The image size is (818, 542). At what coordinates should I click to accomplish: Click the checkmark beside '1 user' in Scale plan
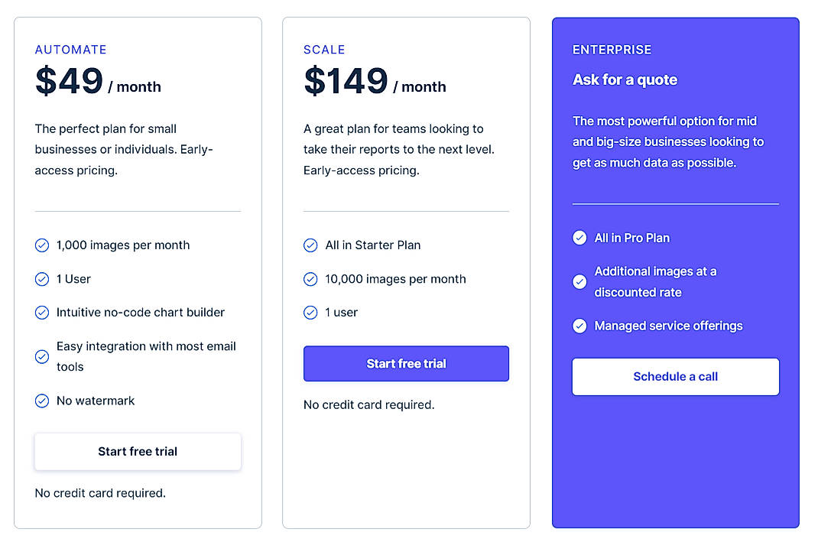pos(311,313)
